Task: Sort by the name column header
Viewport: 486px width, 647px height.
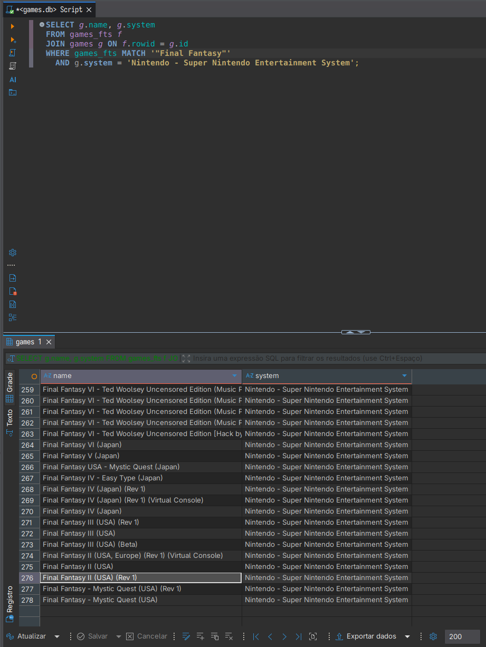Action: [141, 376]
